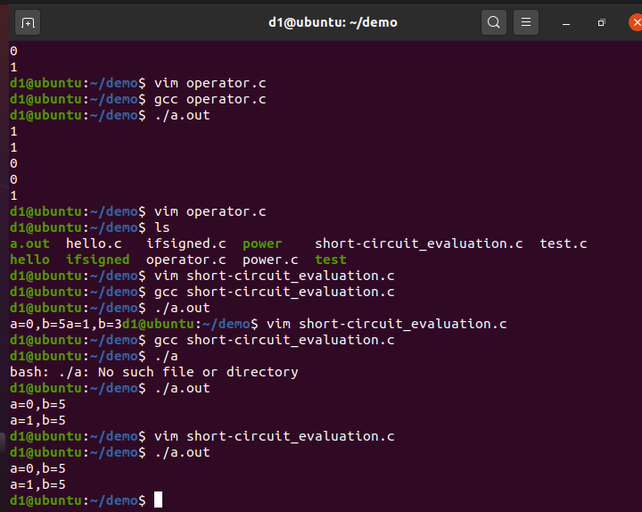
Task: Click the green test executable name
Action: [x=331, y=260]
